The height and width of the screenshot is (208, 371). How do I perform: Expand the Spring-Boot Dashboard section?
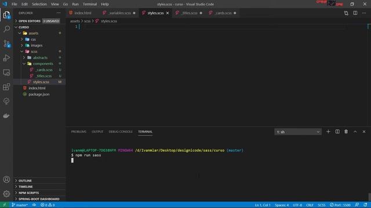pos(39,199)
